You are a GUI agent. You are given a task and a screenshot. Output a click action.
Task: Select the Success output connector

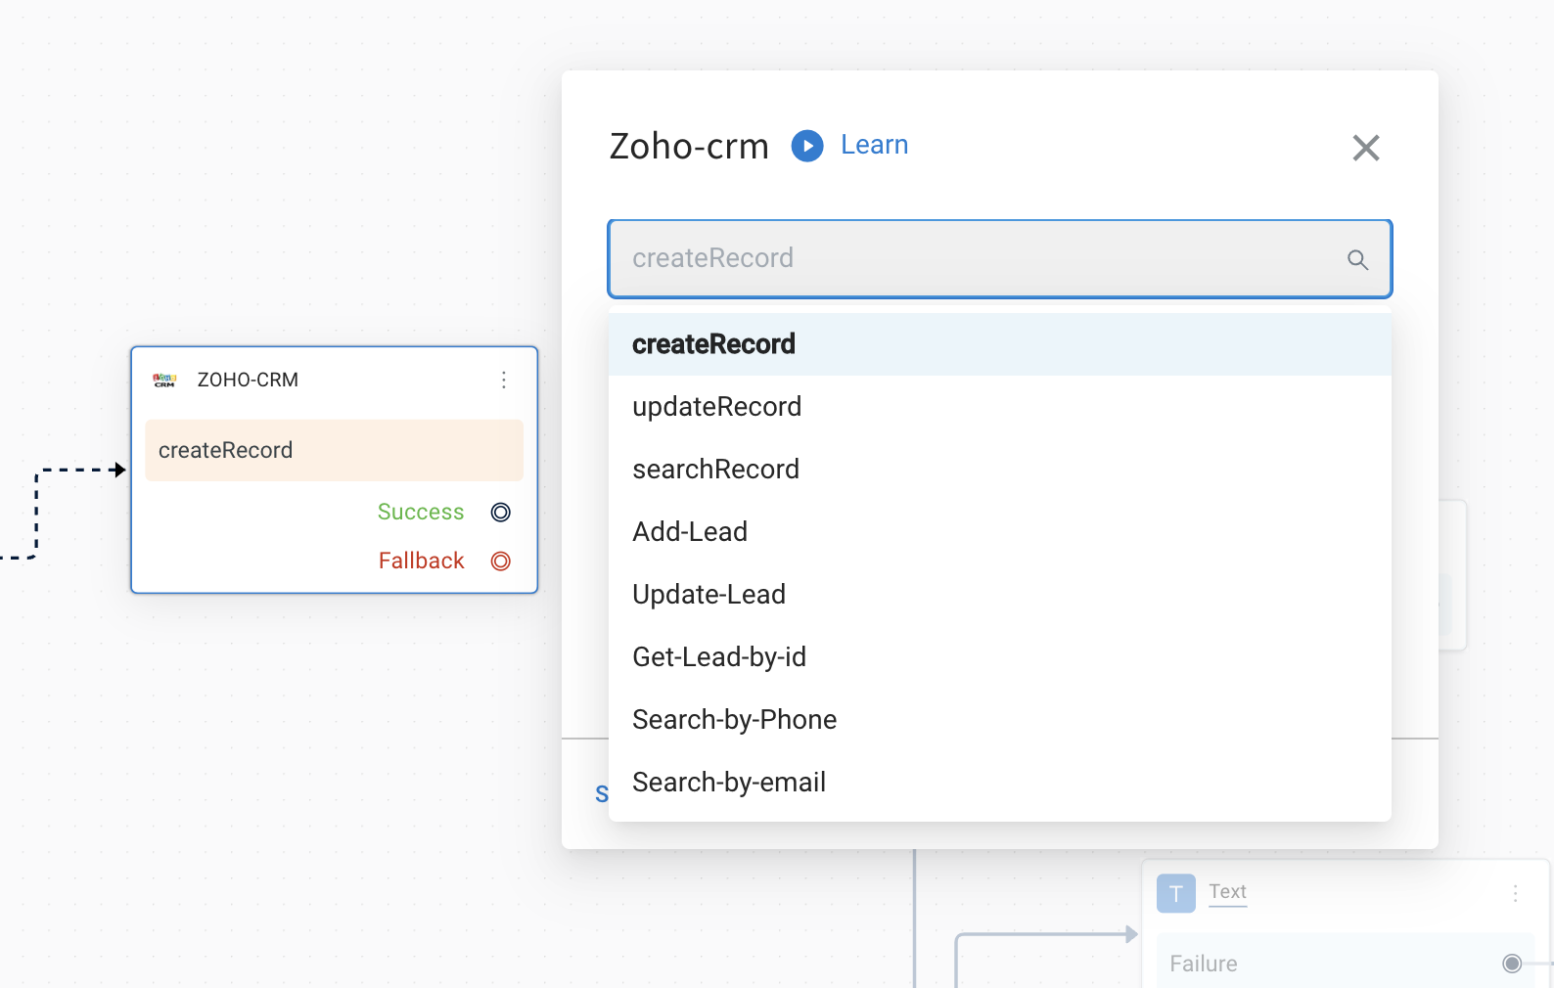[x=501, y=512]
